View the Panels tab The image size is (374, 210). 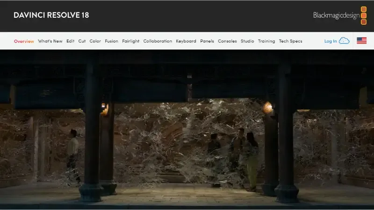pos(207,41)
